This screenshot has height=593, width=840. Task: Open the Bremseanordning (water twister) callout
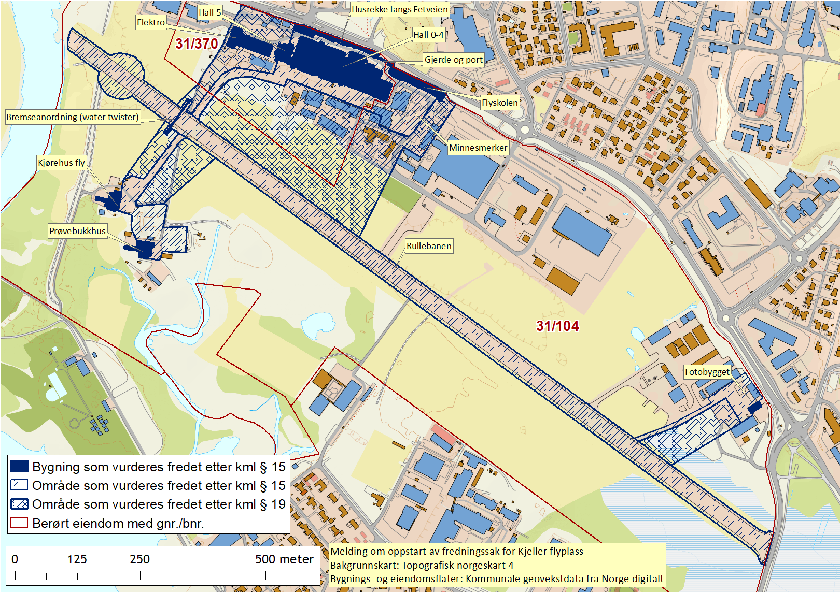click(x=73, y=117)
